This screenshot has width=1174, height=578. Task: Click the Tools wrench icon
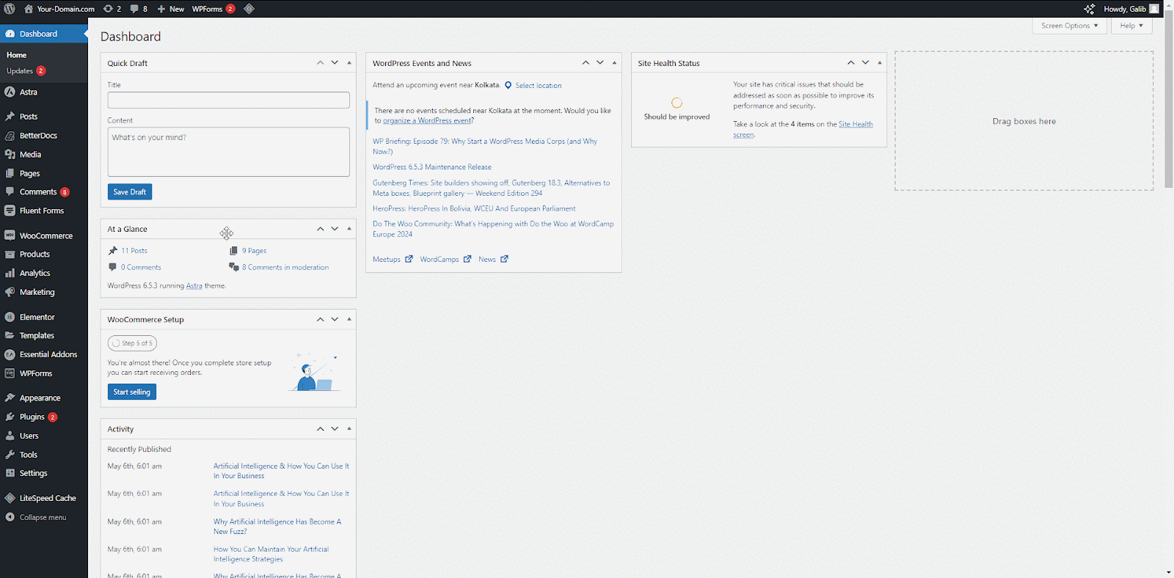[x=10, y=455]
